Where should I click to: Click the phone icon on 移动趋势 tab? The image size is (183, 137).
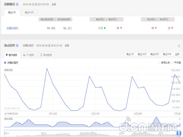[x=41, y=55]
